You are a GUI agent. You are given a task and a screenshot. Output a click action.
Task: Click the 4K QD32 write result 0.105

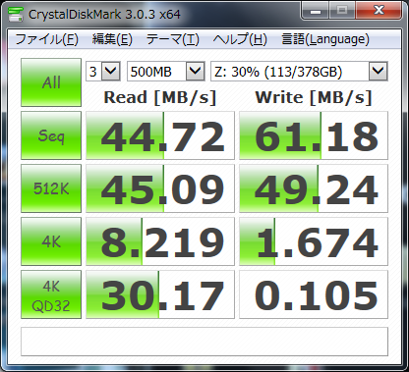coord(314,294)
